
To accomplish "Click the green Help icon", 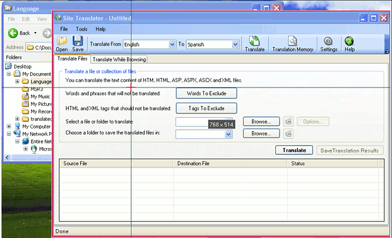I will click(x=349, y=41).
